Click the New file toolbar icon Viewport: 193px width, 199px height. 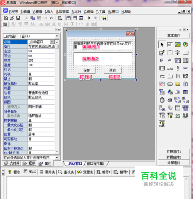6,18
